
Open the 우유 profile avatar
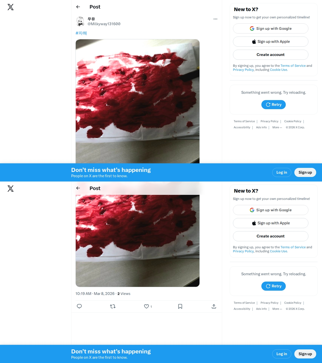[80, 21]
